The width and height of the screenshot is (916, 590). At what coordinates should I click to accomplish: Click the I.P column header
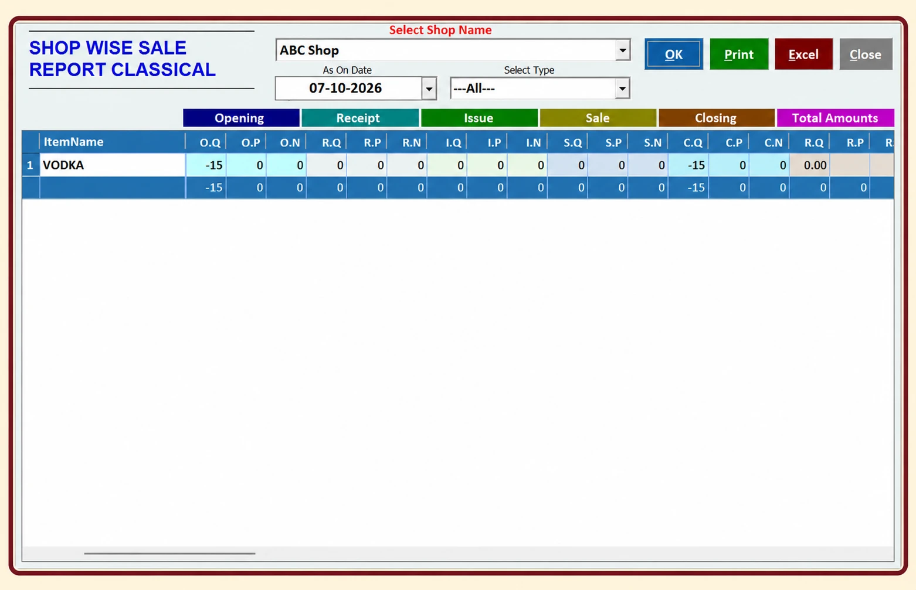coord(487,142)
